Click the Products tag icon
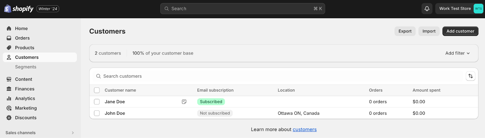485x138 pixels. (x=9, y=48)
